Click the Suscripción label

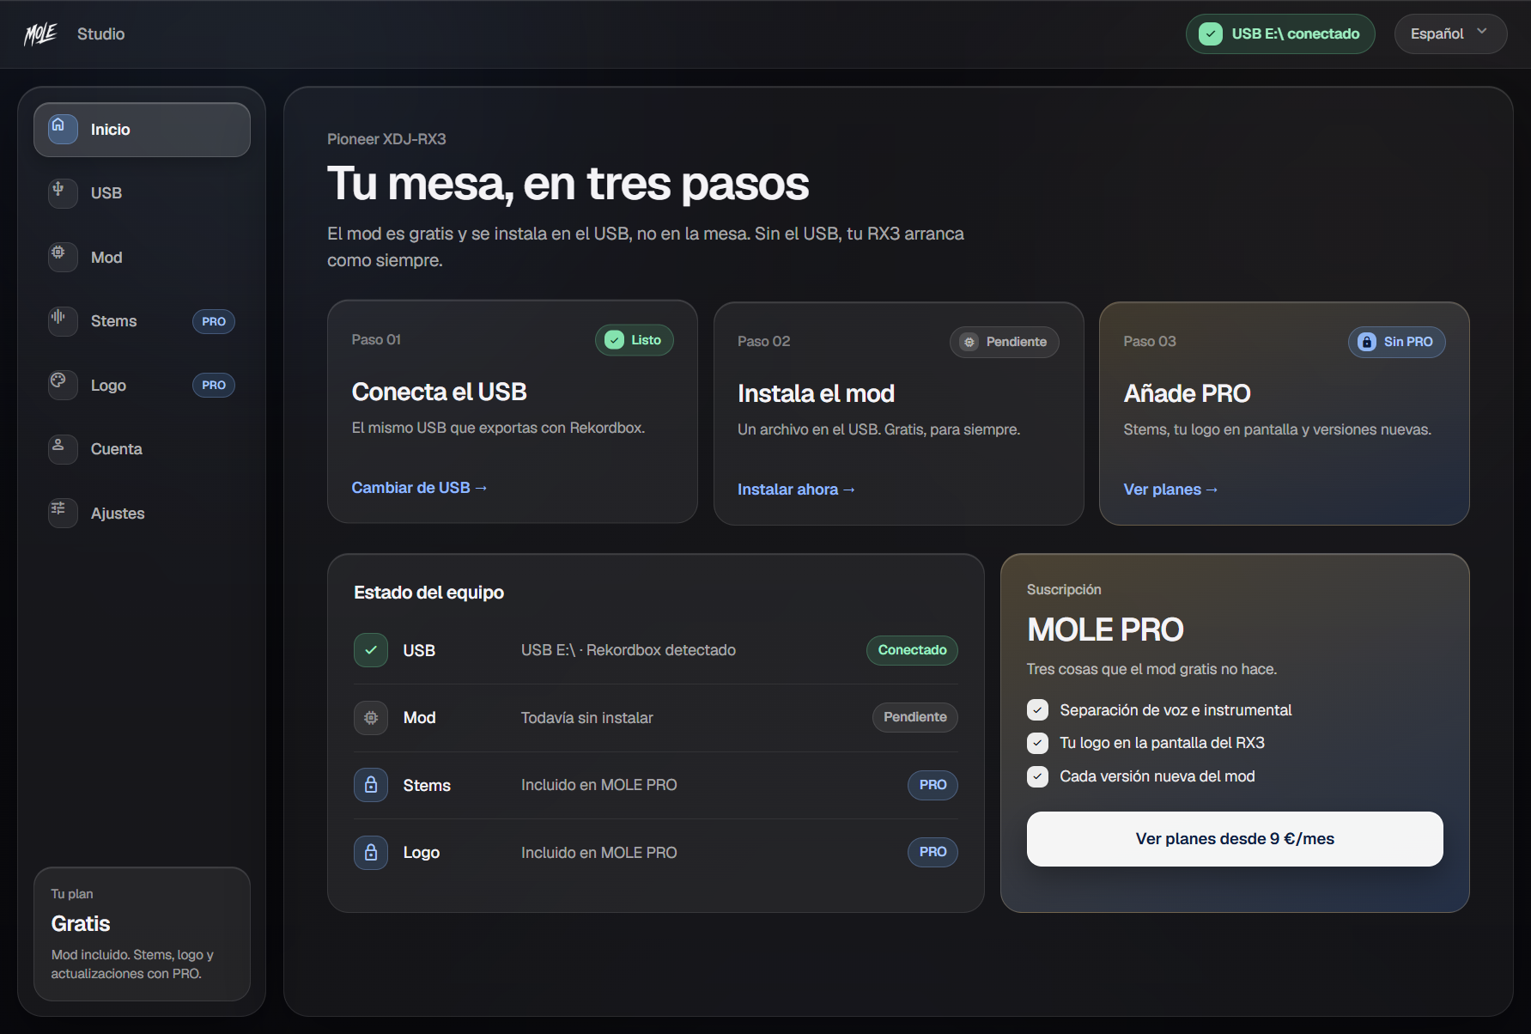click(1064, 590)
